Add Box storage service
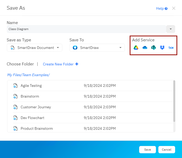This screenshot has height=158, width=182. pyautogui.click(x=171, y=48)
